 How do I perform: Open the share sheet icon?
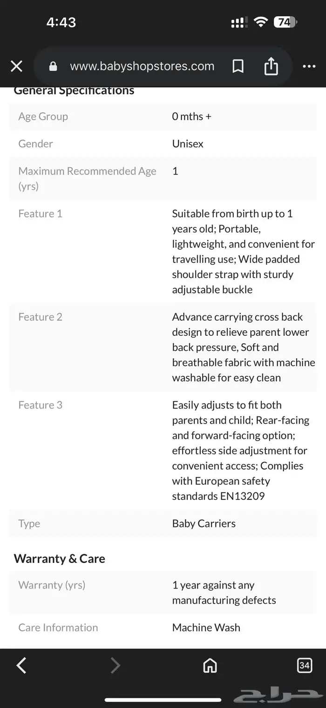[x=271, y=66]
